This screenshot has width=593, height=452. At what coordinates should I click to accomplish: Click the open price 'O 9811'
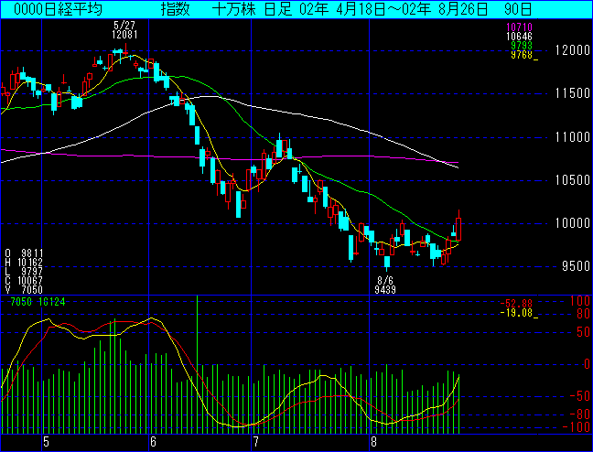[24, 253]
